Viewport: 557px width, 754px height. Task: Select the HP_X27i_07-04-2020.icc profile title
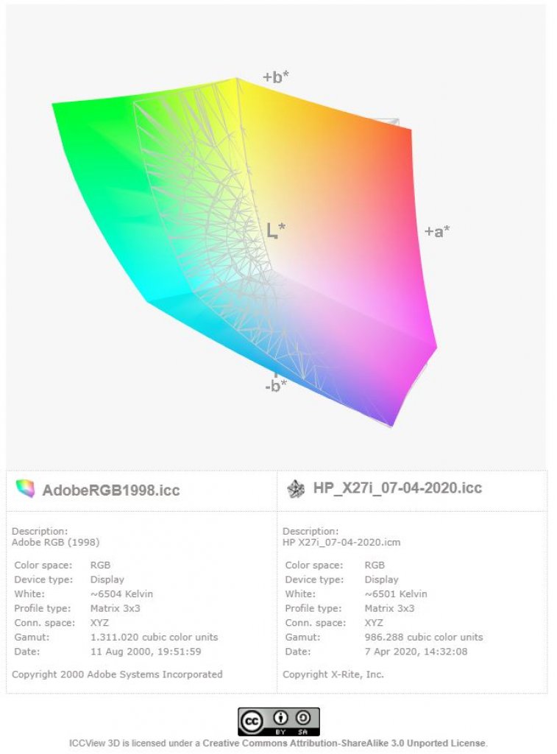click(397, 487)
